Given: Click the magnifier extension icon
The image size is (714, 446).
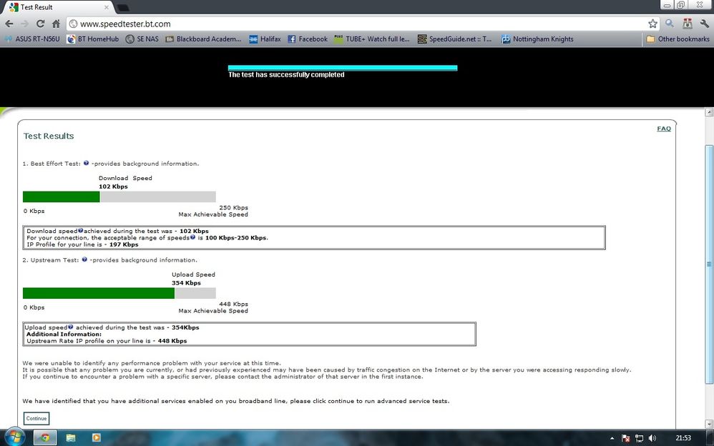Looking at the screenshot, I should point(670,24).
